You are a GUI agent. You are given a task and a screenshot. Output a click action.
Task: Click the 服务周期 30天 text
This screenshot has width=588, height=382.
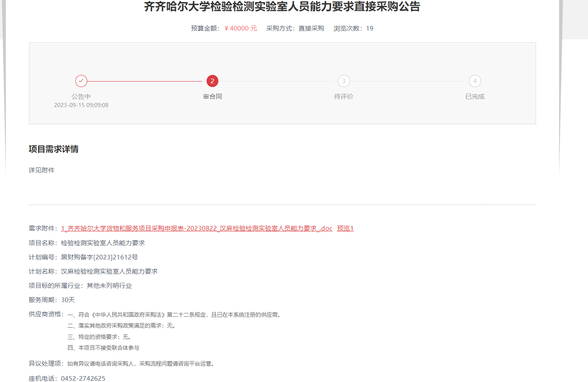pos(52,300)
